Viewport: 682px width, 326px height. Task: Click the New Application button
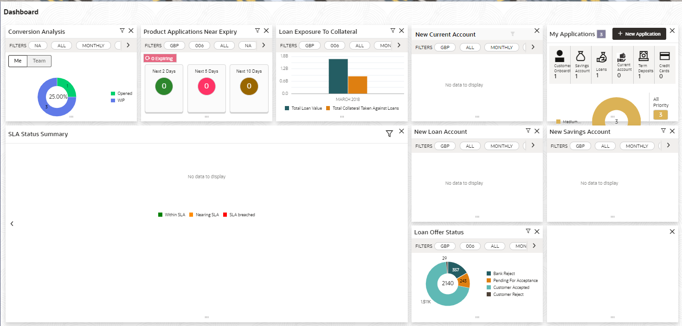(x=639, y=34)
